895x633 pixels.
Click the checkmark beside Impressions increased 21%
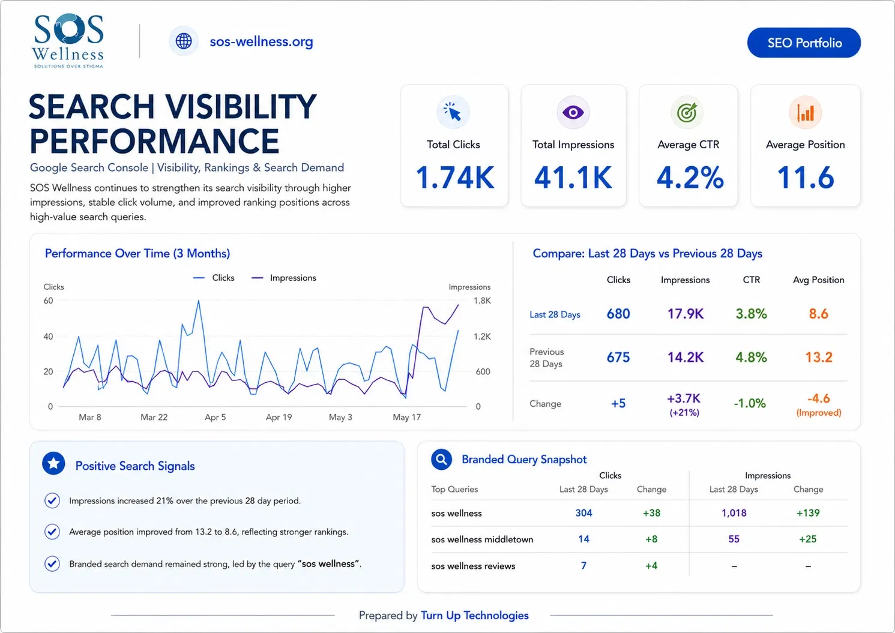[x=52, y=500]
